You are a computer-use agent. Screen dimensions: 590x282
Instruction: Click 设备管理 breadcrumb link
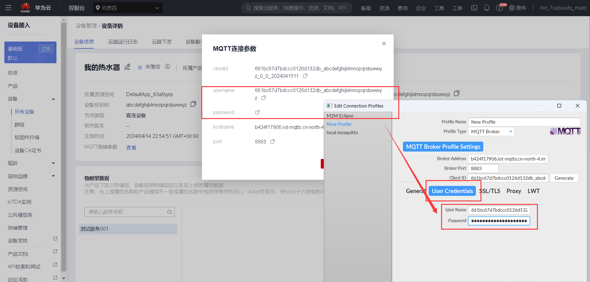[x=86, y=26]
